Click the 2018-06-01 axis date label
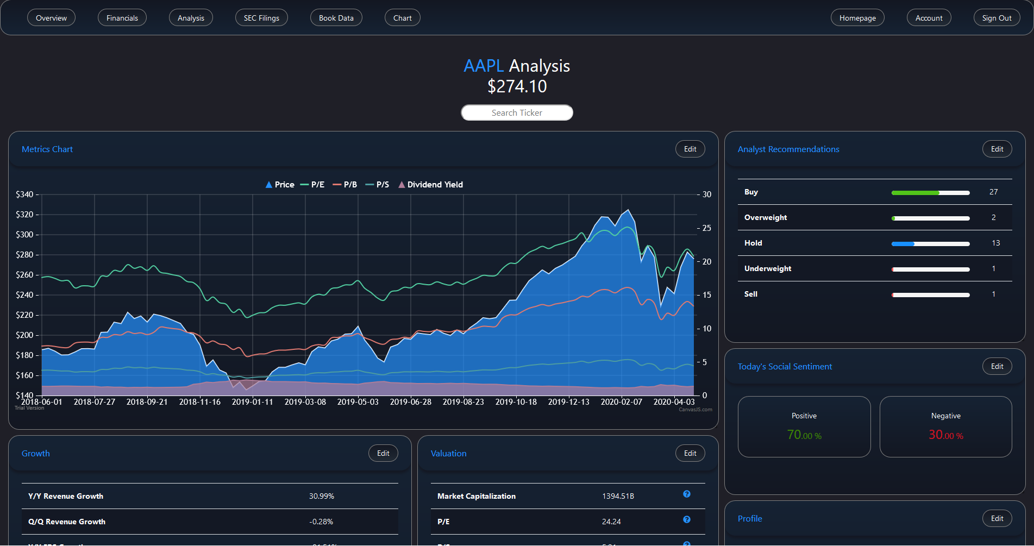 [42, 402]
